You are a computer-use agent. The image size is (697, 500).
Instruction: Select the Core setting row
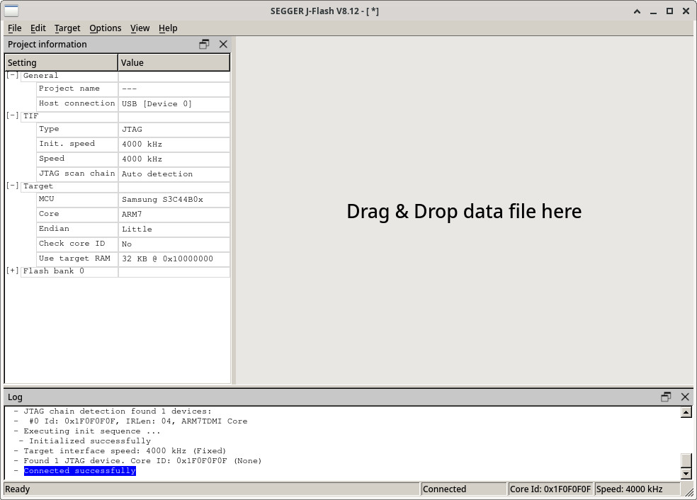[x=133, y=214]
